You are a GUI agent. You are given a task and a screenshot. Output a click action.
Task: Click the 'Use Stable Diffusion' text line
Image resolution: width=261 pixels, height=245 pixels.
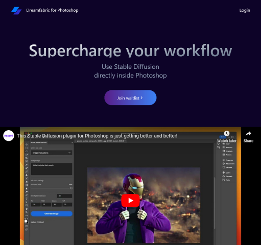pyautogui.click(x=130, y=67)
